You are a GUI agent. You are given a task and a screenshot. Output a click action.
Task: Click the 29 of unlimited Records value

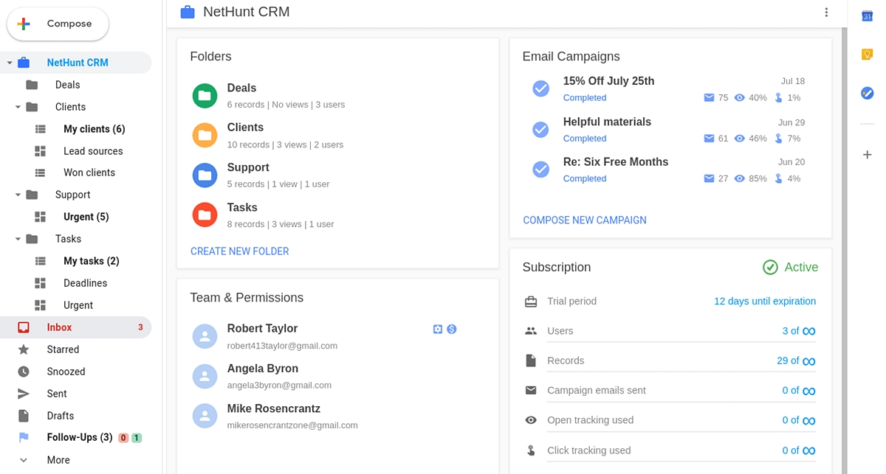796,360
